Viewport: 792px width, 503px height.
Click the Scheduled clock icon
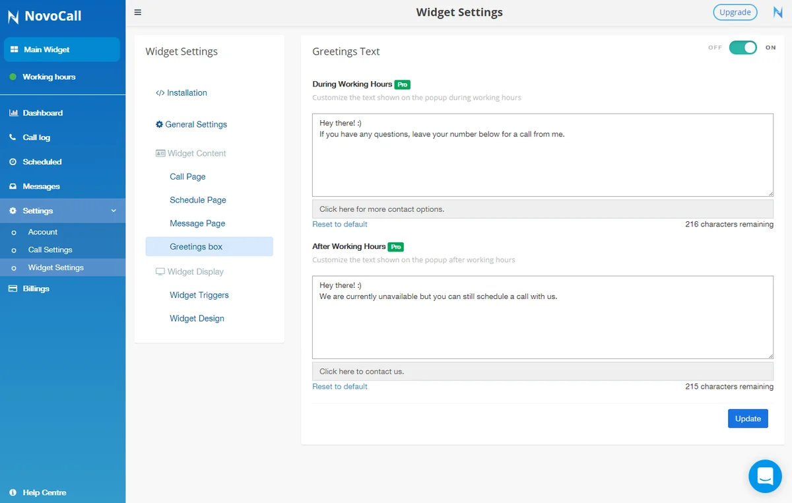click(13, 162)
